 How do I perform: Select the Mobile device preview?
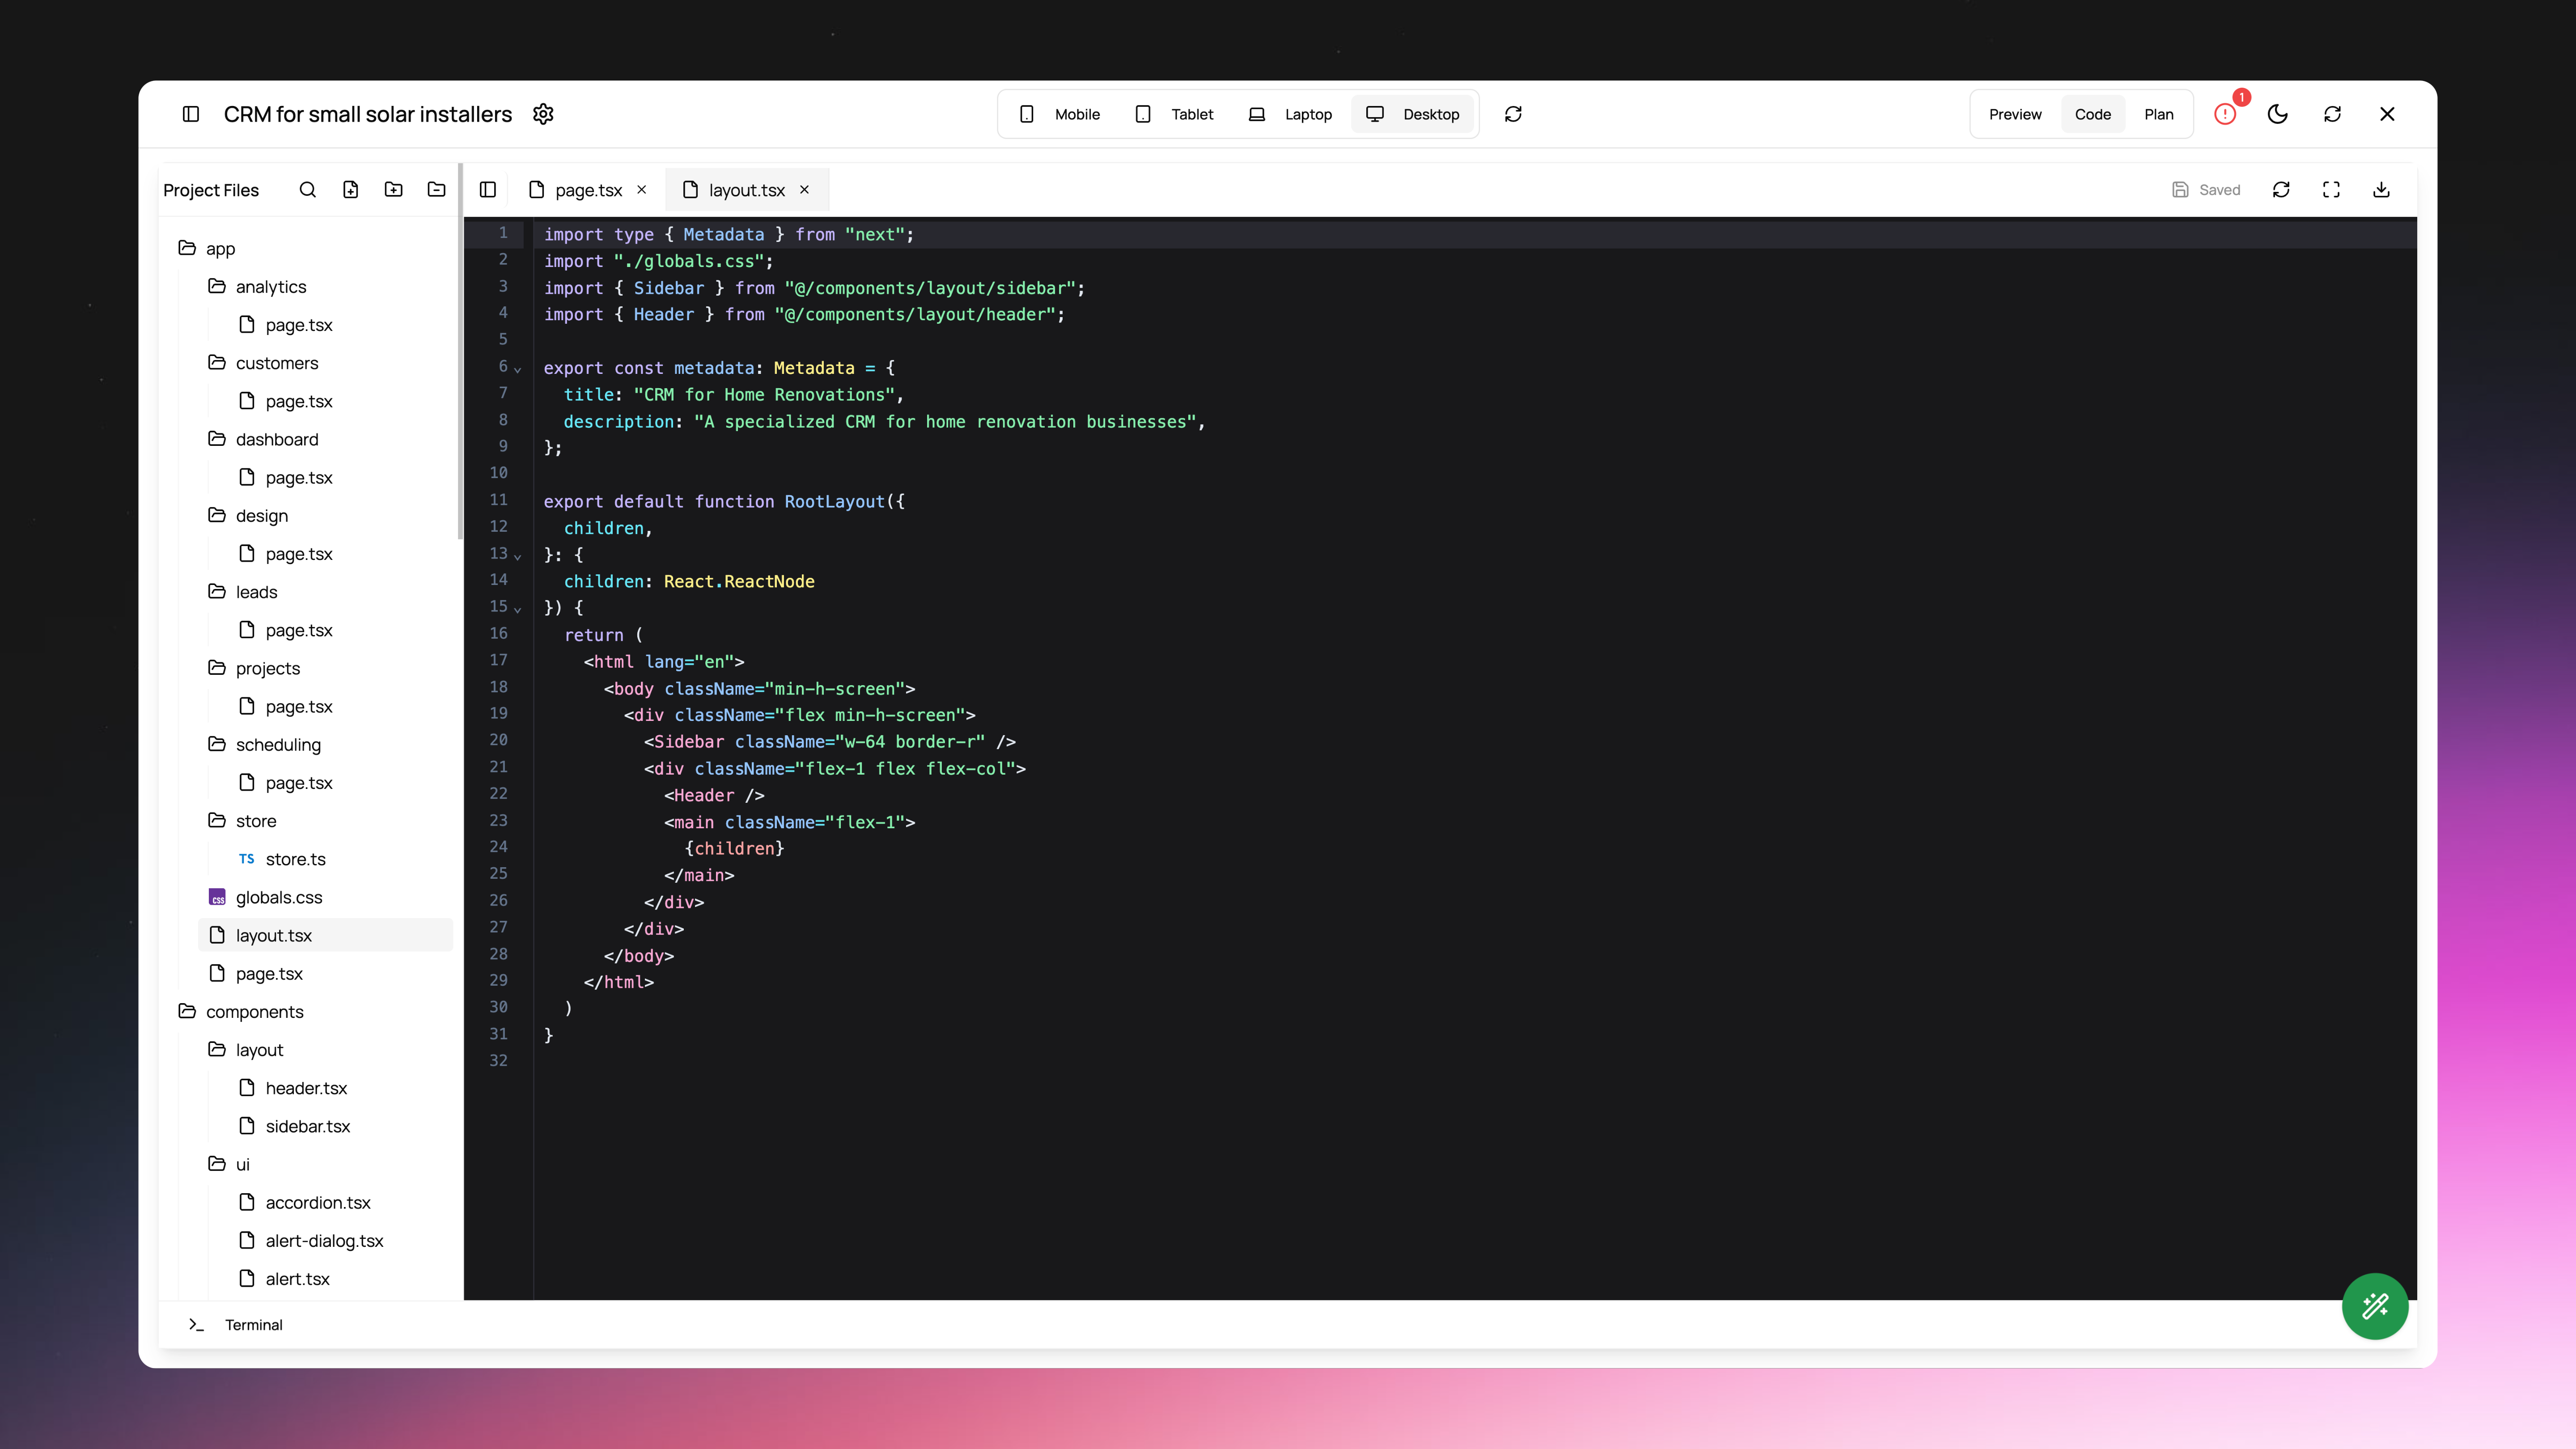(1060, 114)
